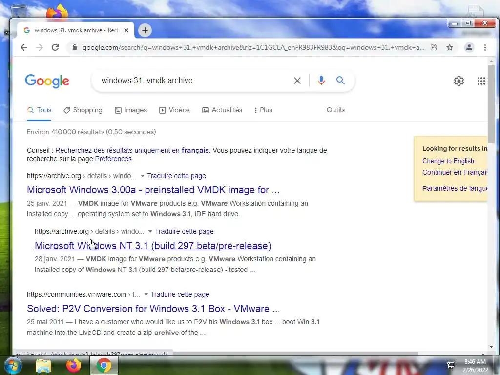Expand the dropdown arrow beside NT 3.1 result URL
This screenshot has height=375, width=500.
coord(150,231)
